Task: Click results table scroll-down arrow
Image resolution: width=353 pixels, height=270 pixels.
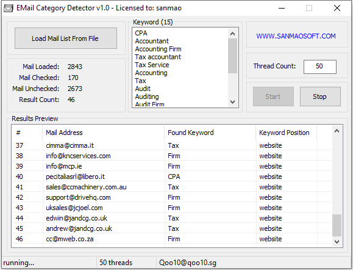Action: click(x=337, y=242)
